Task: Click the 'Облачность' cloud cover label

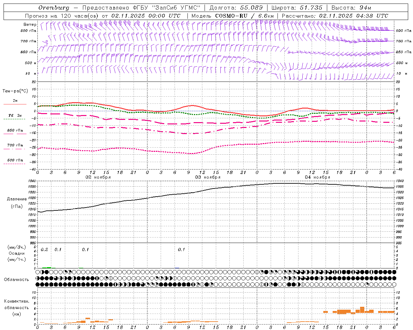Action: [x=16, y=280]
